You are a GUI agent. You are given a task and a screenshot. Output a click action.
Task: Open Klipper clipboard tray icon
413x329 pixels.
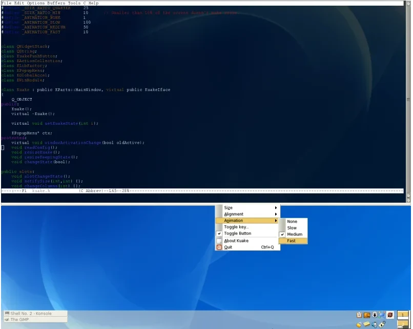359,314
